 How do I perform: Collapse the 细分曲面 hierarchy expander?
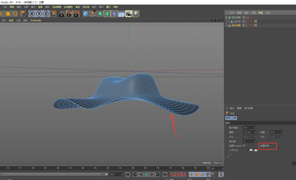226,17
